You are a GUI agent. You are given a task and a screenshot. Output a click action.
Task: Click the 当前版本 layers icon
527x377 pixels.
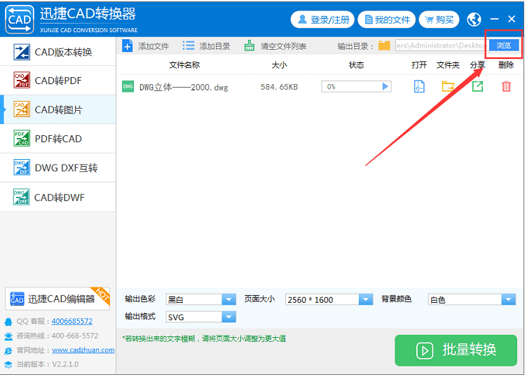[8, 364]
